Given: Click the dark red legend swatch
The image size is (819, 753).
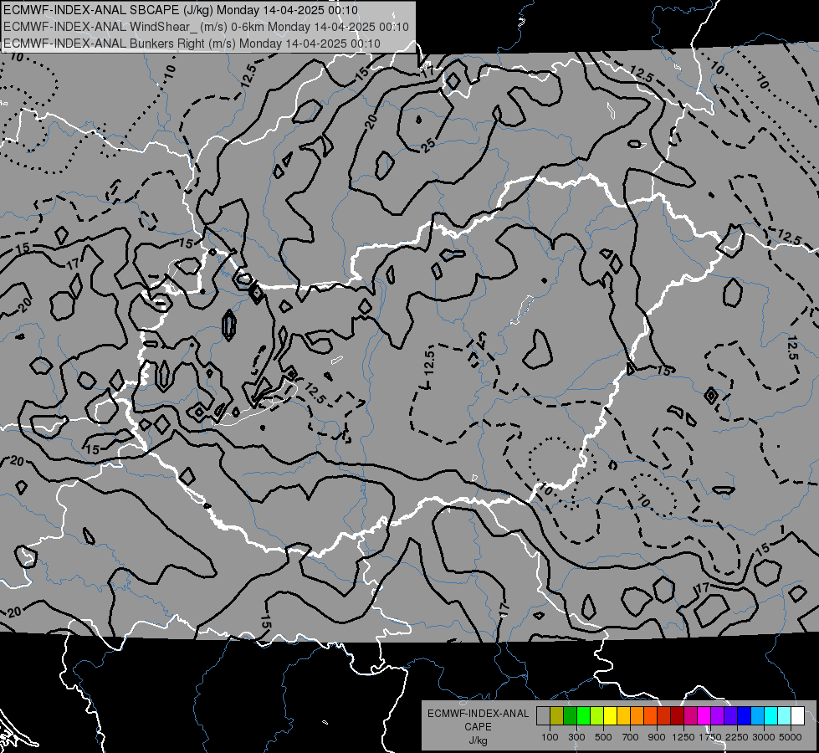Looking at the screenshot, I should pyautogui.click(x=677, y=715).
